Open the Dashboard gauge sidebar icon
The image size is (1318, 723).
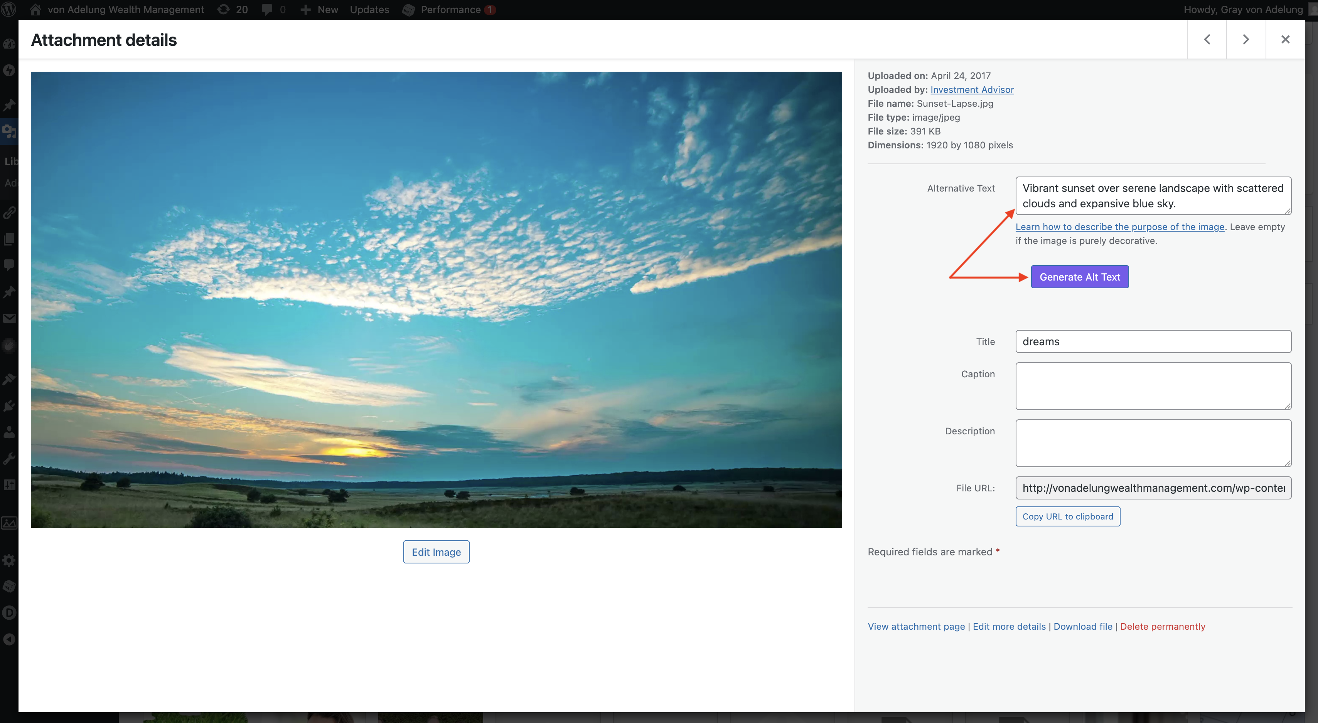[x=9, y=44]
